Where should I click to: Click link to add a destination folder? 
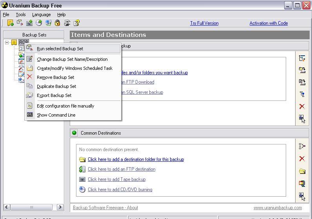(136, 159)
